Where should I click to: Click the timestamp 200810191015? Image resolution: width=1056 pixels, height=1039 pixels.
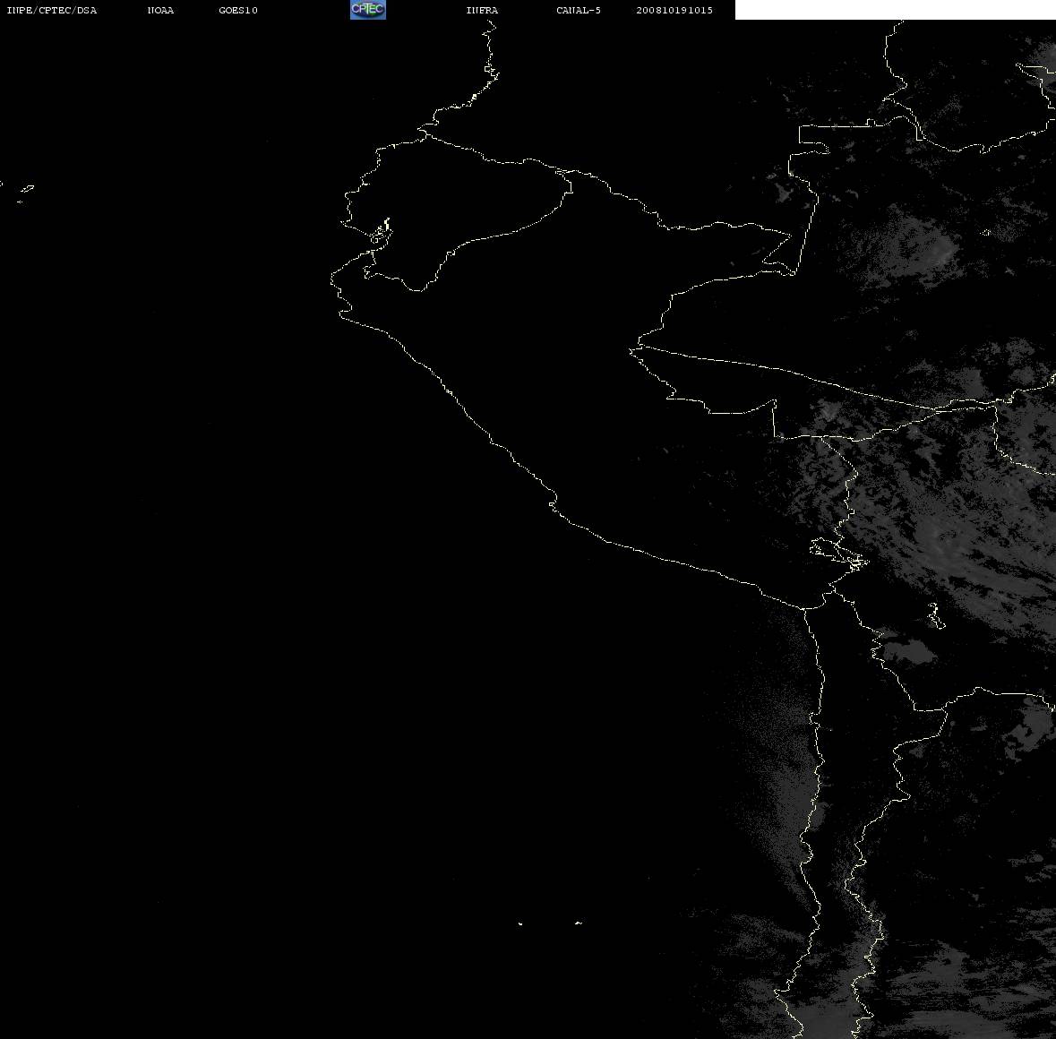[674, 10]
